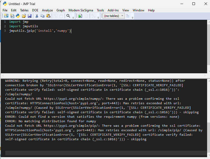
Task: Open the File menu
Action: point(5,10)
